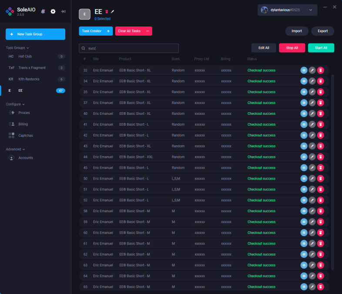Open the Task Creator
The width and height of the screenshot is (342, 294).
(96, 31)
